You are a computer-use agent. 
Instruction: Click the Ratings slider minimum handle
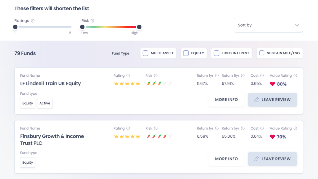click(x=15, y=27)
